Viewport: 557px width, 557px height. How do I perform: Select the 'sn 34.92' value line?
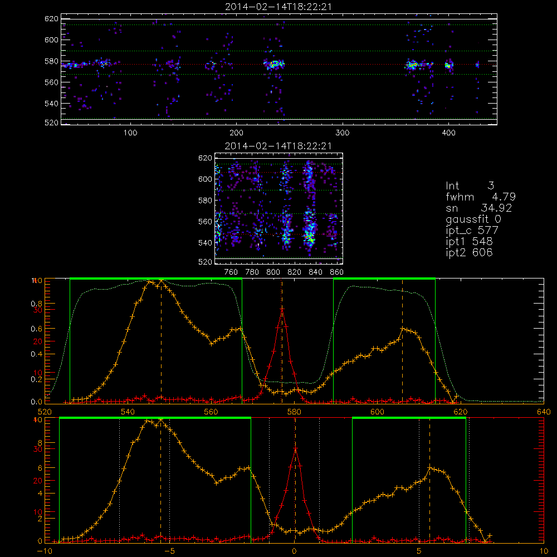479,208
